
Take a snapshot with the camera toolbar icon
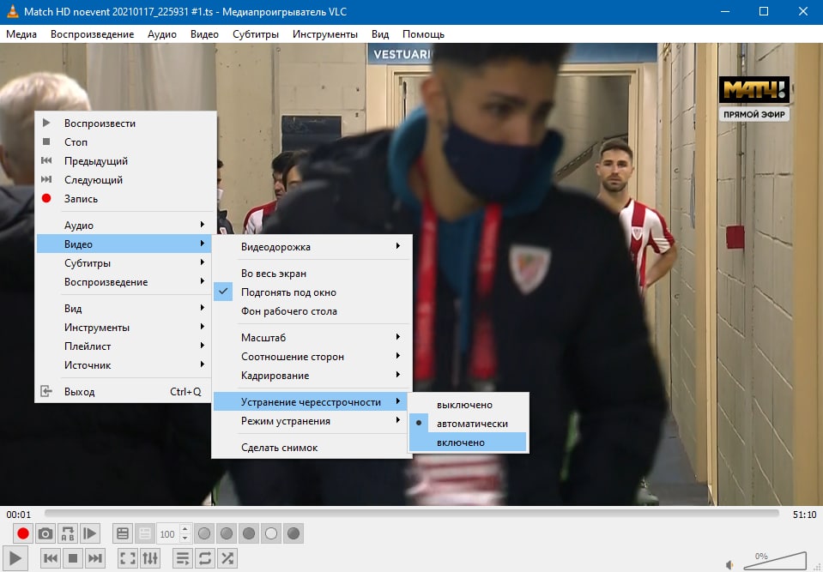point(45,533)
